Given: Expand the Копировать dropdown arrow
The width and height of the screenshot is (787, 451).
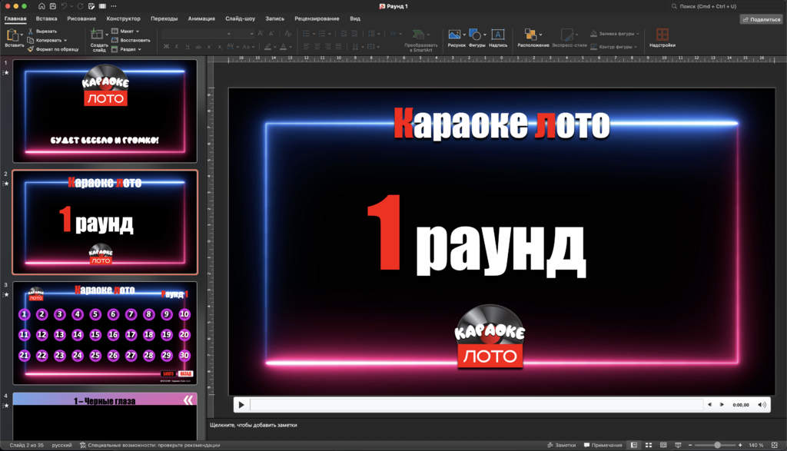Looking at the screenshot, I should (65, 40).
